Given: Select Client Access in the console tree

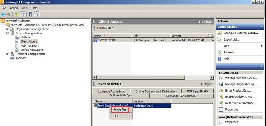Looking at the screenshot, I should point(29,41).
